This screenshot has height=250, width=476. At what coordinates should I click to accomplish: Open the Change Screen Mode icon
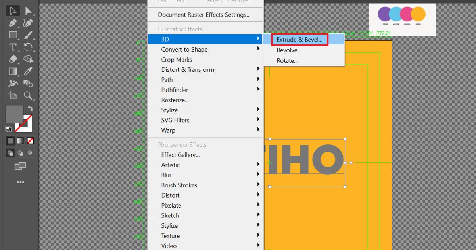pos(20,166)
